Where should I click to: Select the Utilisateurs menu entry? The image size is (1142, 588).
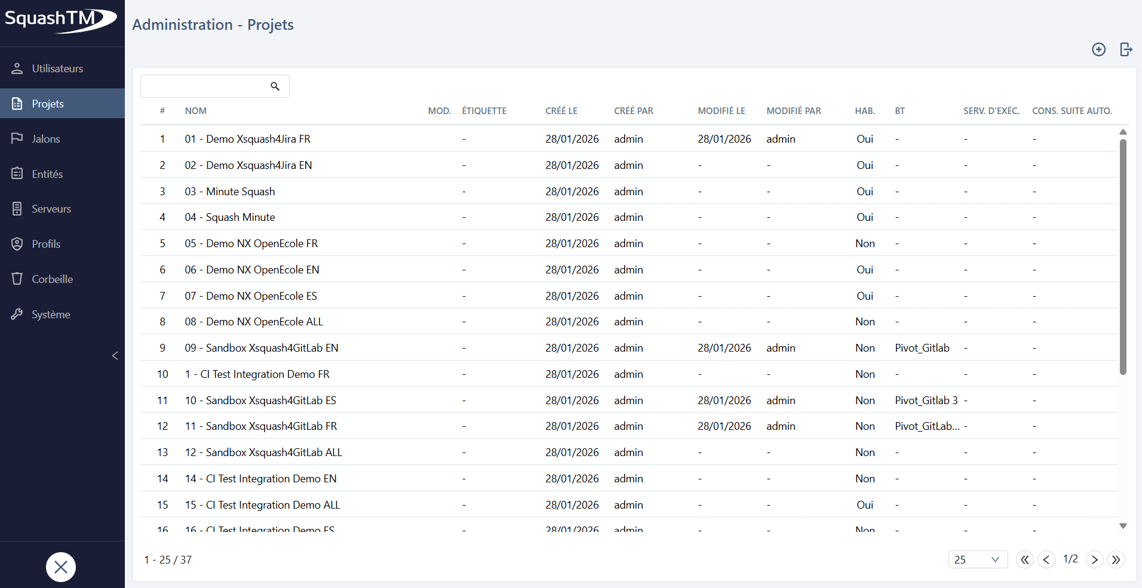click(x=58, y=68)
